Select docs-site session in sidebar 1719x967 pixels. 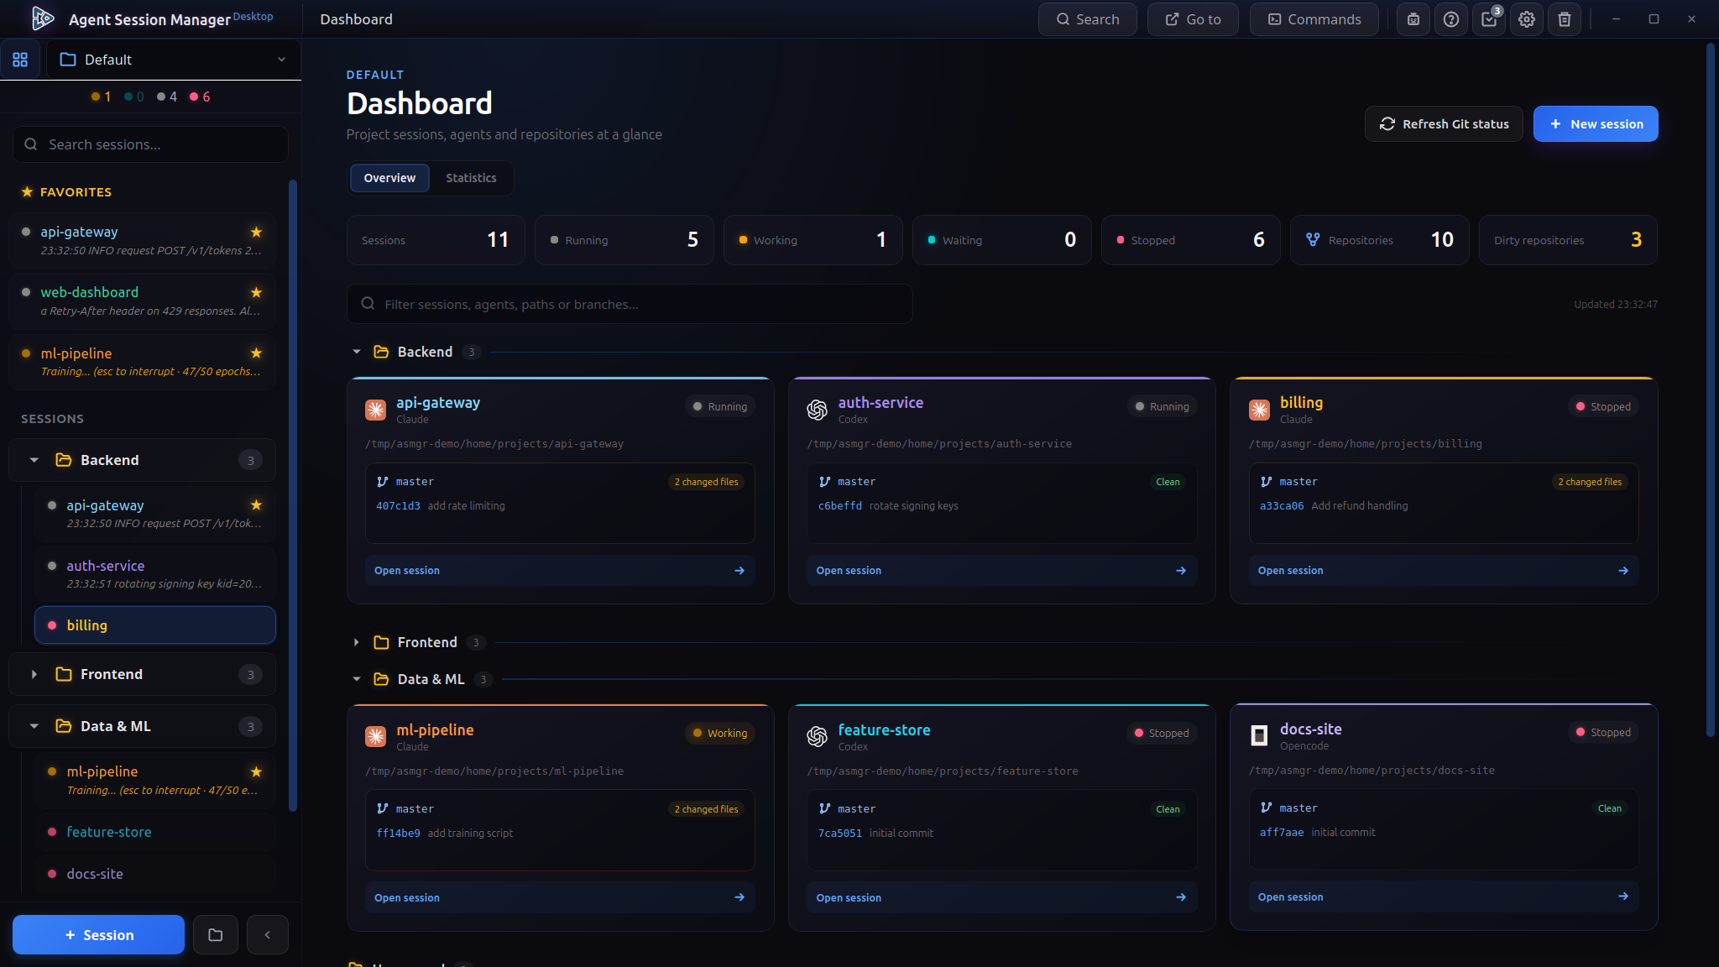tap(155, 874)
